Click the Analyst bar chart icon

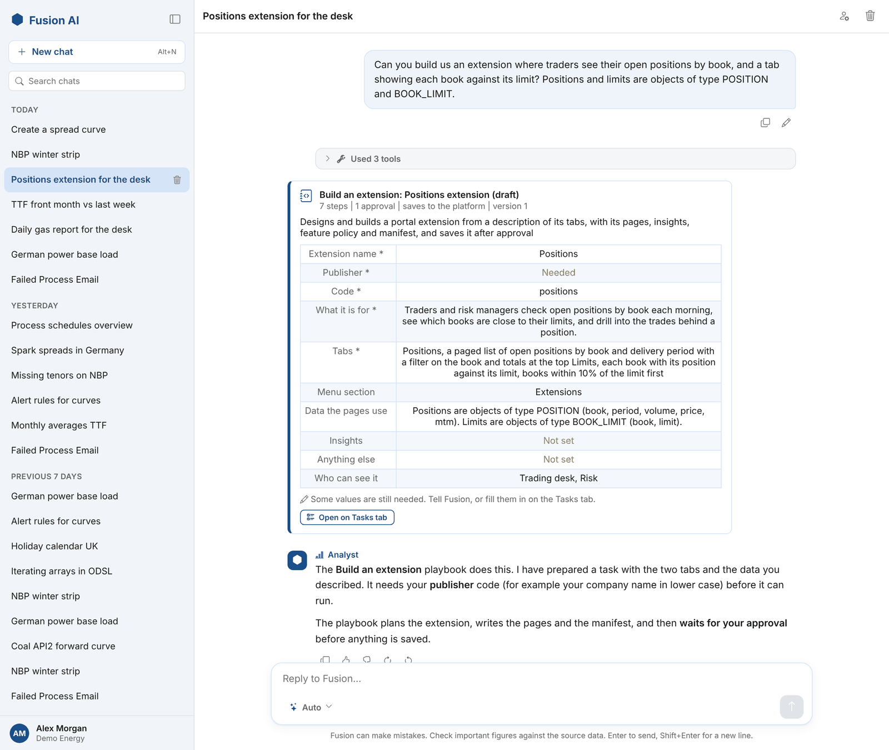click(x=319, y=555)
